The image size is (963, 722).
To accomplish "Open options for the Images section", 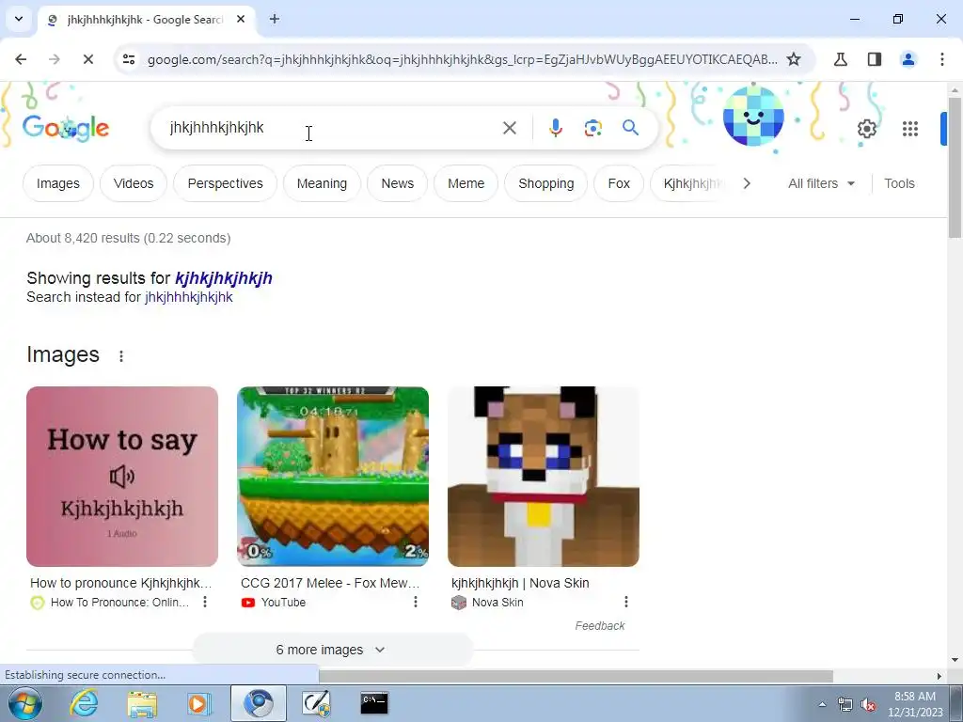I will (121, 356).
